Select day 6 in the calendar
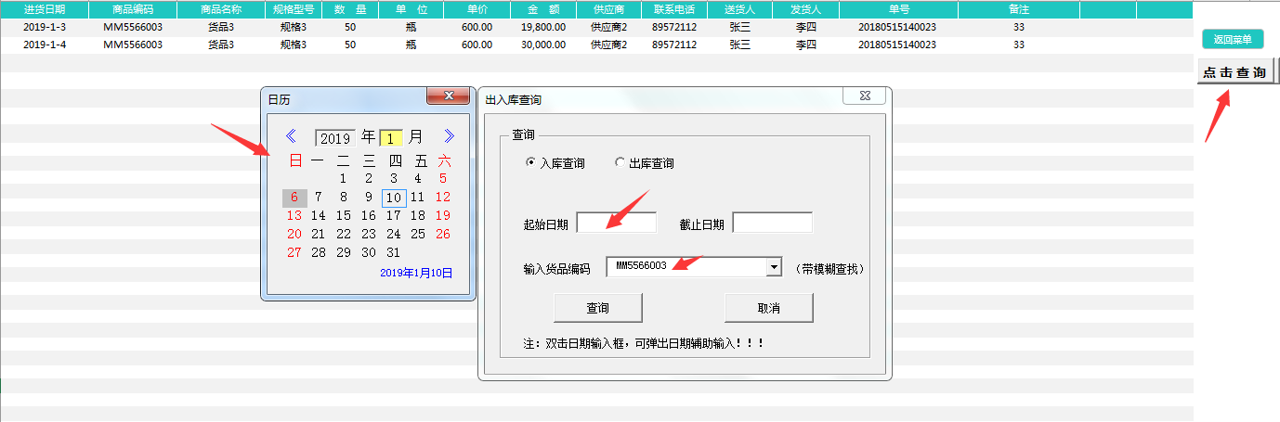 (294, 198)
